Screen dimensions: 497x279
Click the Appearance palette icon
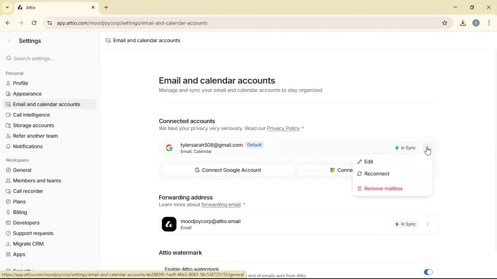click(x=8, y=94)
